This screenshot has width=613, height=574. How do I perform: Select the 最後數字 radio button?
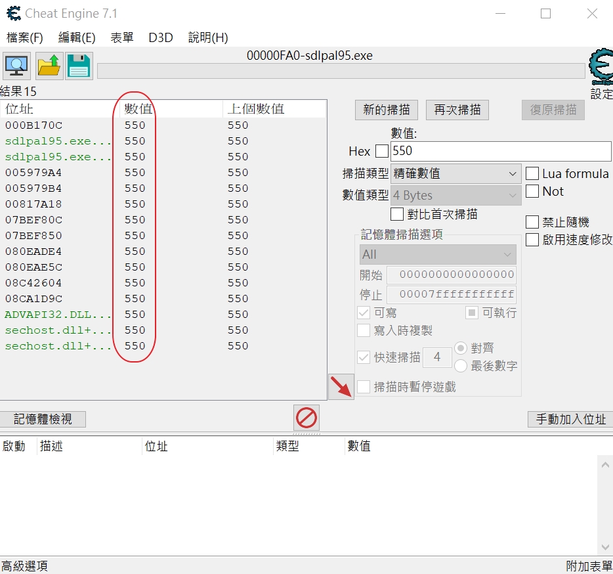pyautogui.click(x=461, y=366)
